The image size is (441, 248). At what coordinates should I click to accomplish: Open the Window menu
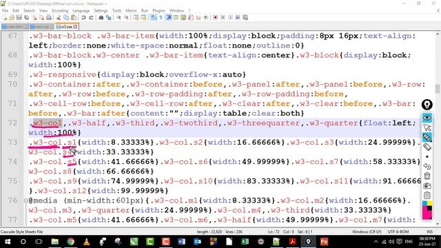coord(176,10)
